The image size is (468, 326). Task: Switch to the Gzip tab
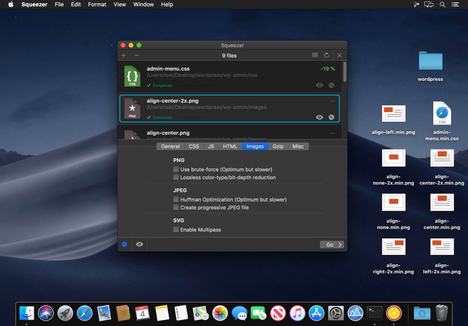click(278, 146)
